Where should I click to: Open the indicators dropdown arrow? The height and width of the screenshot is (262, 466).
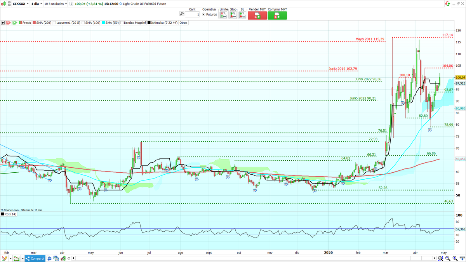pyautogui.click(x=23, y=258)
